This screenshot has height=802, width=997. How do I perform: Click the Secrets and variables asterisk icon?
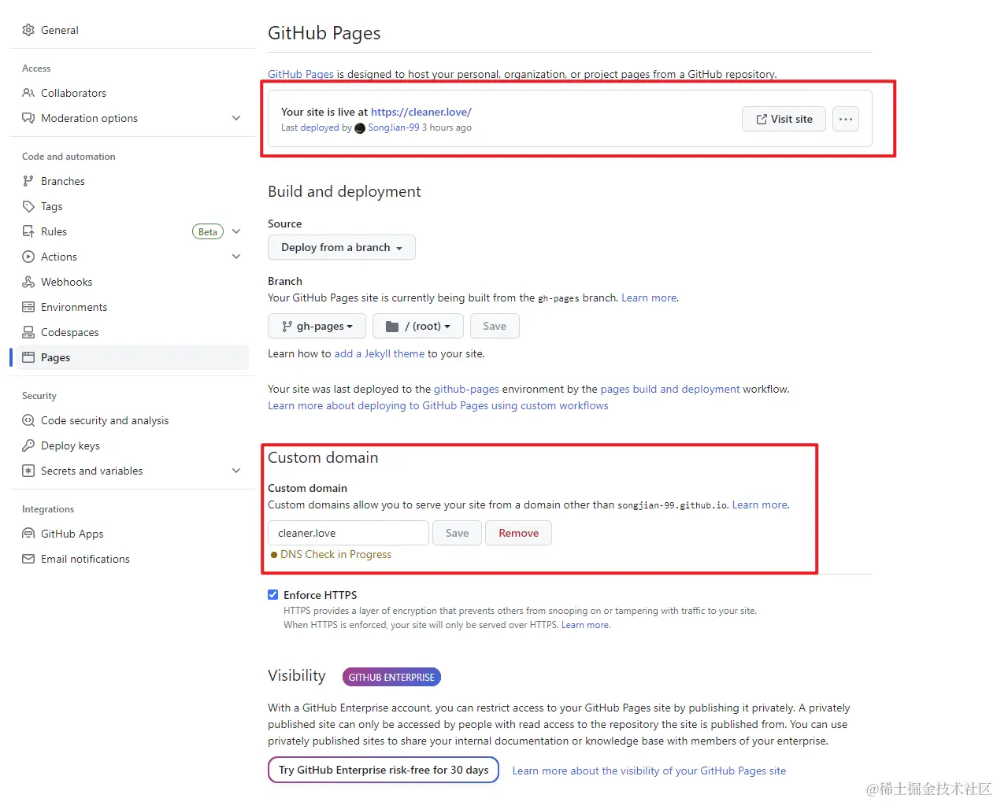pyautogui.click(x=28, y=471)
